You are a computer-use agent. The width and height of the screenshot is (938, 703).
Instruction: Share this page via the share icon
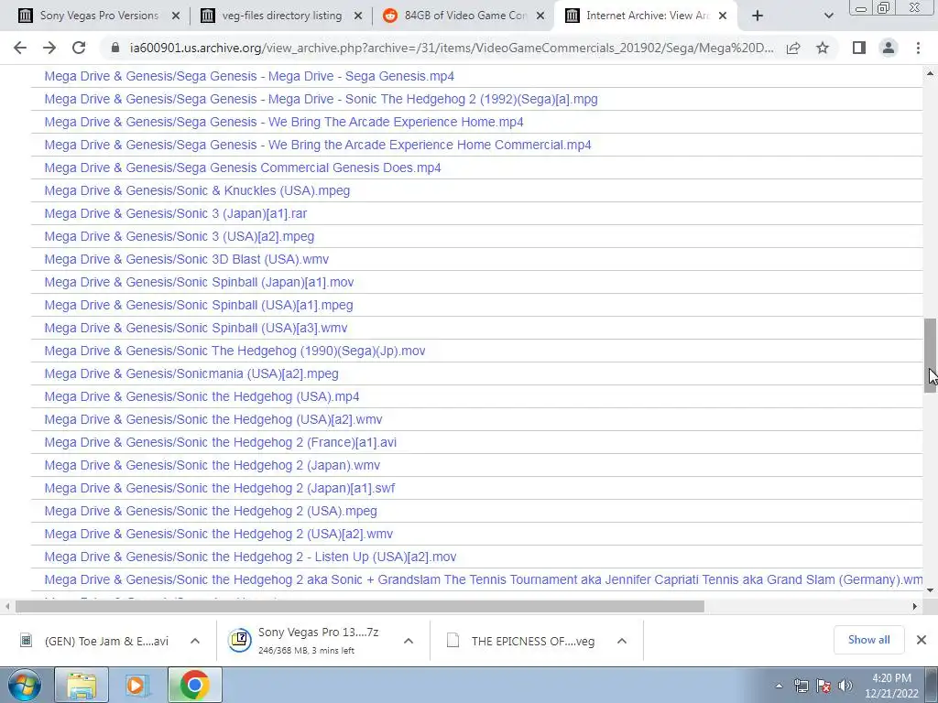coord(793,48)
